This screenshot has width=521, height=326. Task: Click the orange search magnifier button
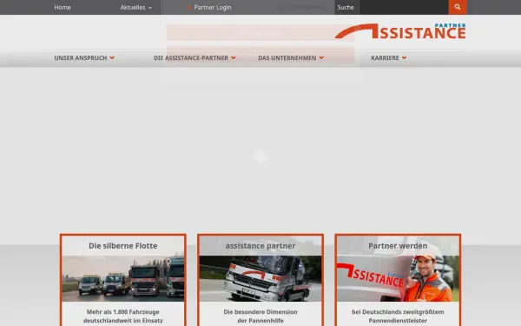point(458,7)
